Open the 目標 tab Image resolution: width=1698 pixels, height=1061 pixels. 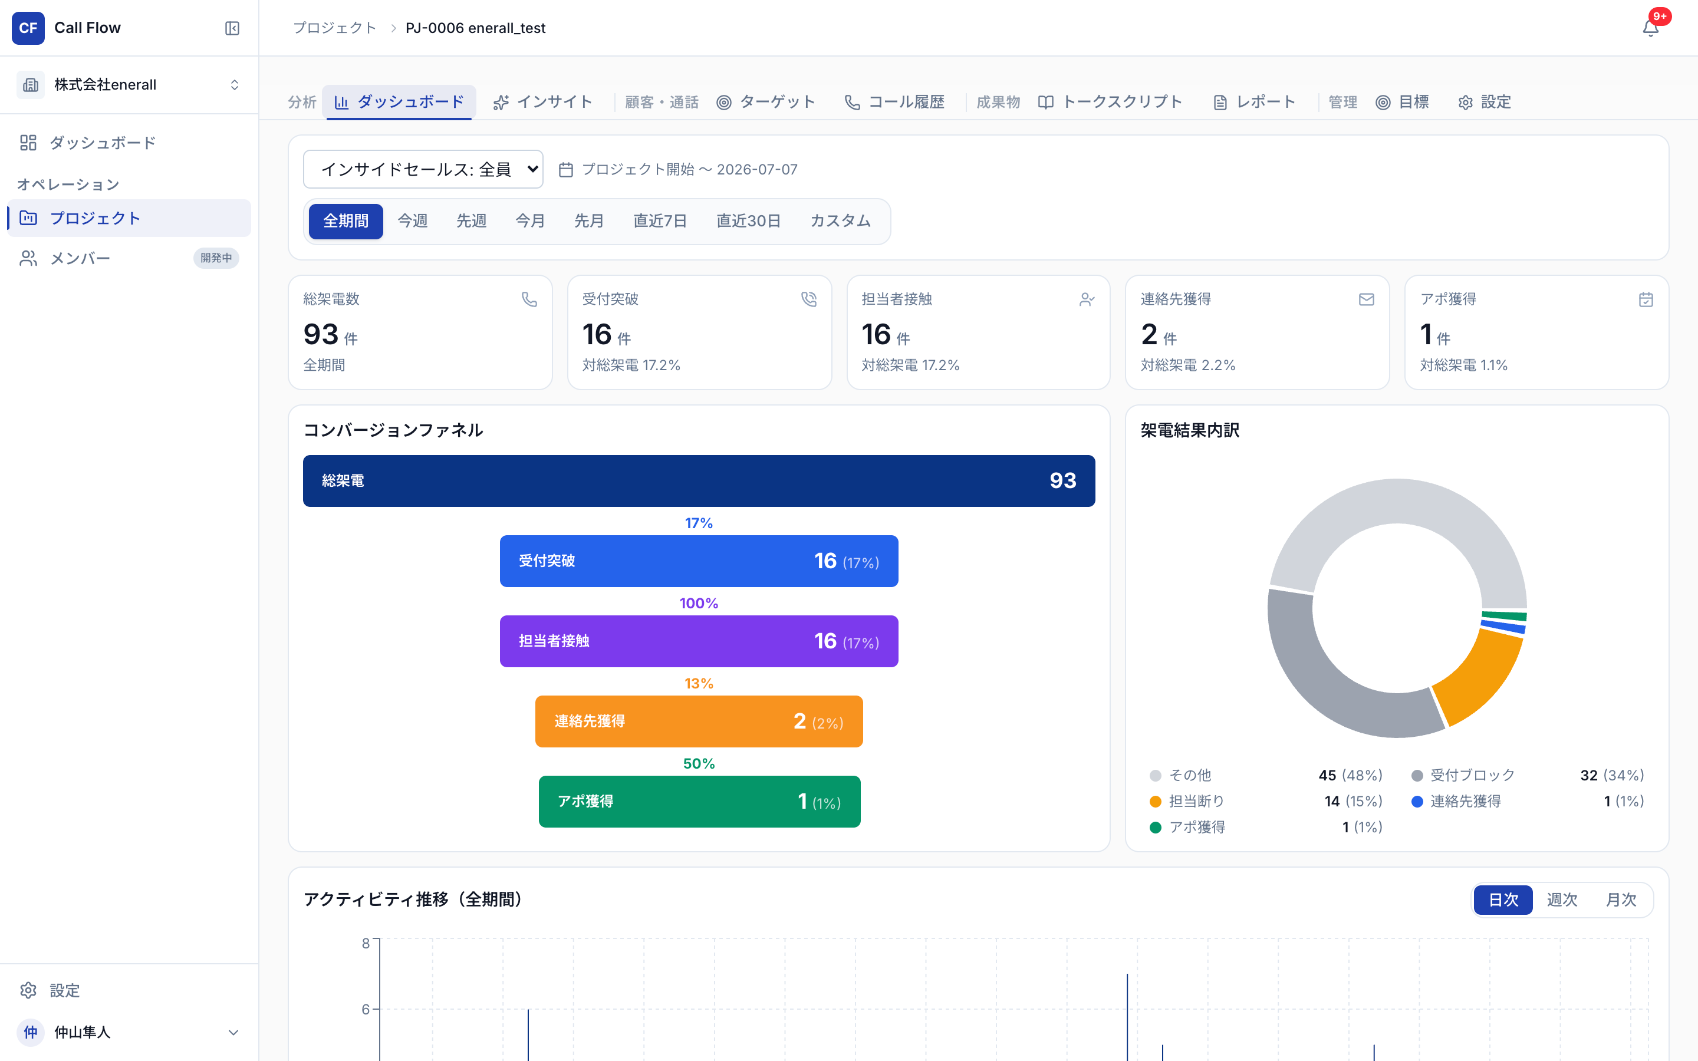click(x=1402, y=102)
